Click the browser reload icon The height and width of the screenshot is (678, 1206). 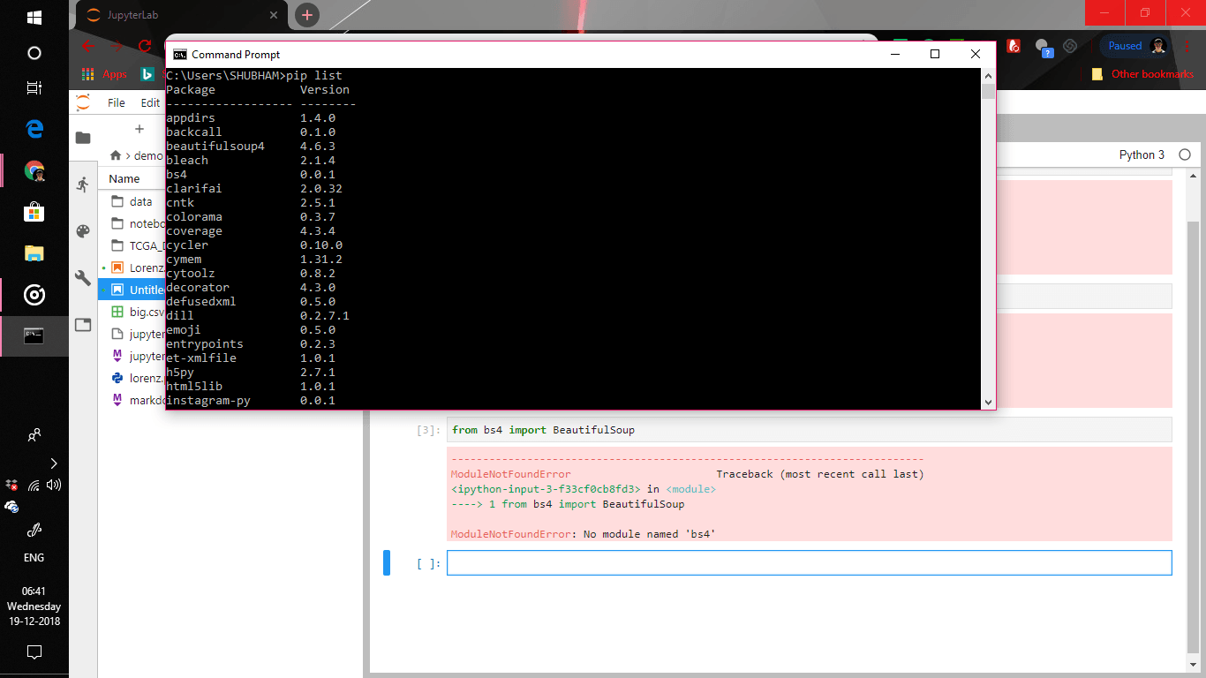click(145, 46)
